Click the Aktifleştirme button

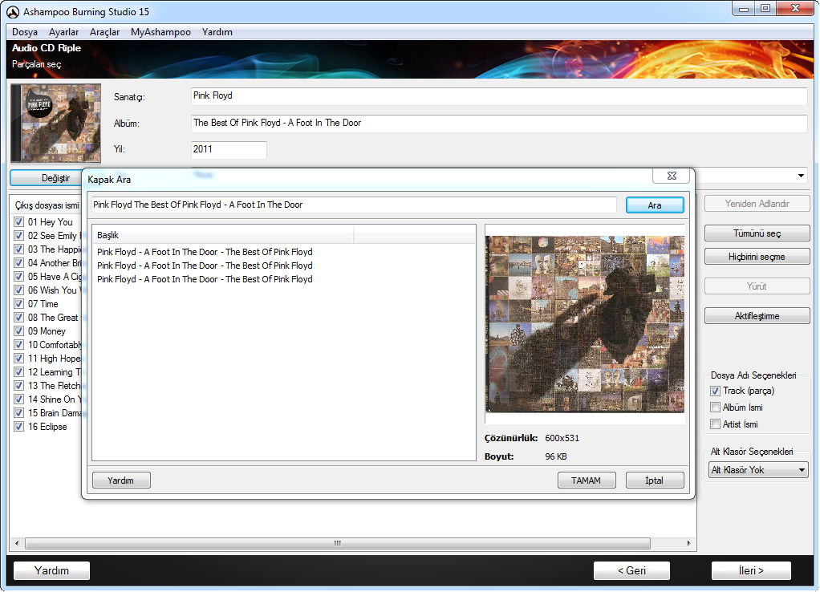click(x=757, y=316)
